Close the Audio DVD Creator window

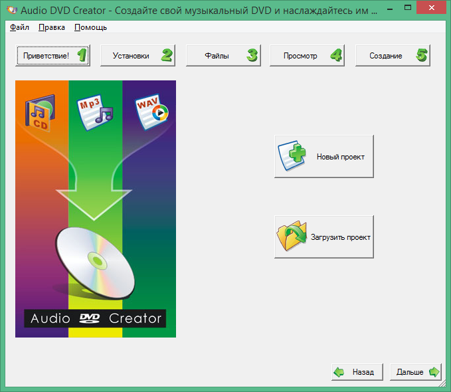pyautogui.click(x=432, y=8)
